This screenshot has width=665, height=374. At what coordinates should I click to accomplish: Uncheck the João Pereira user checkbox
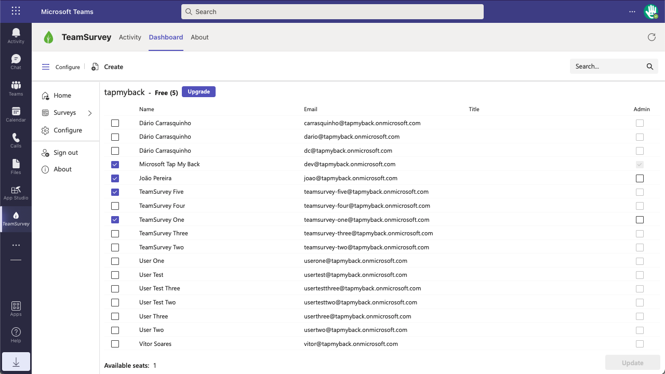pyautogui.click(x=115, y=178)
